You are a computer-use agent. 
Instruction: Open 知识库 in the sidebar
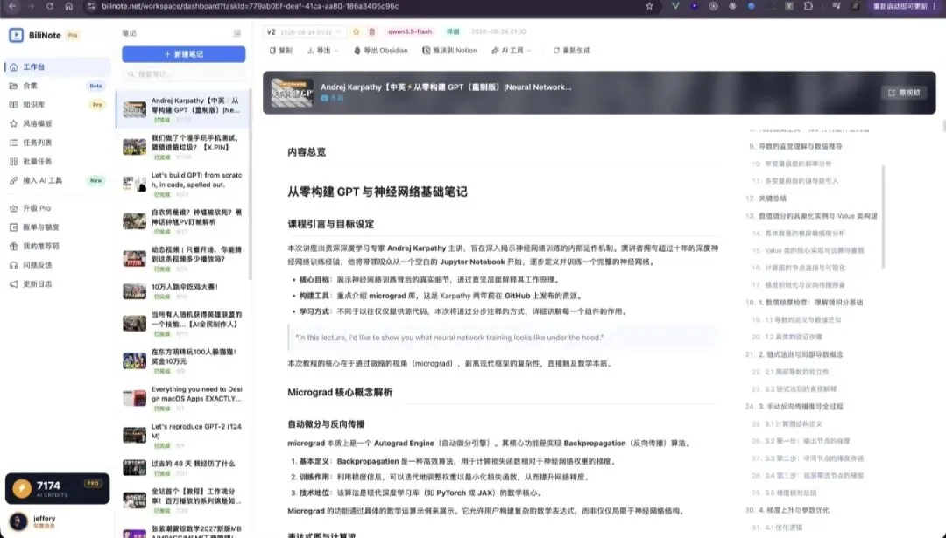57,105
